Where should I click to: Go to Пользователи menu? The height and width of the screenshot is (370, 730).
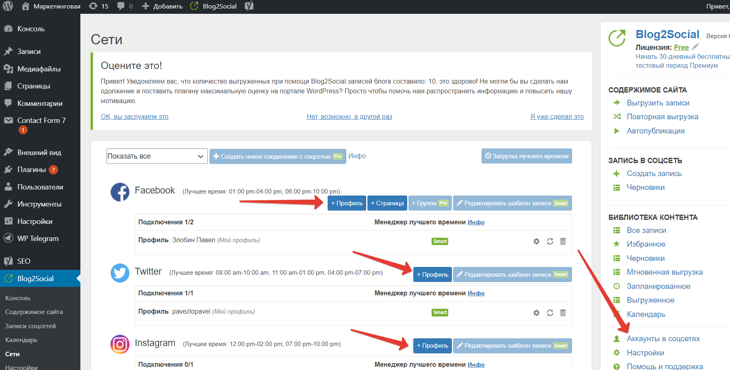(x=40, y=187)
